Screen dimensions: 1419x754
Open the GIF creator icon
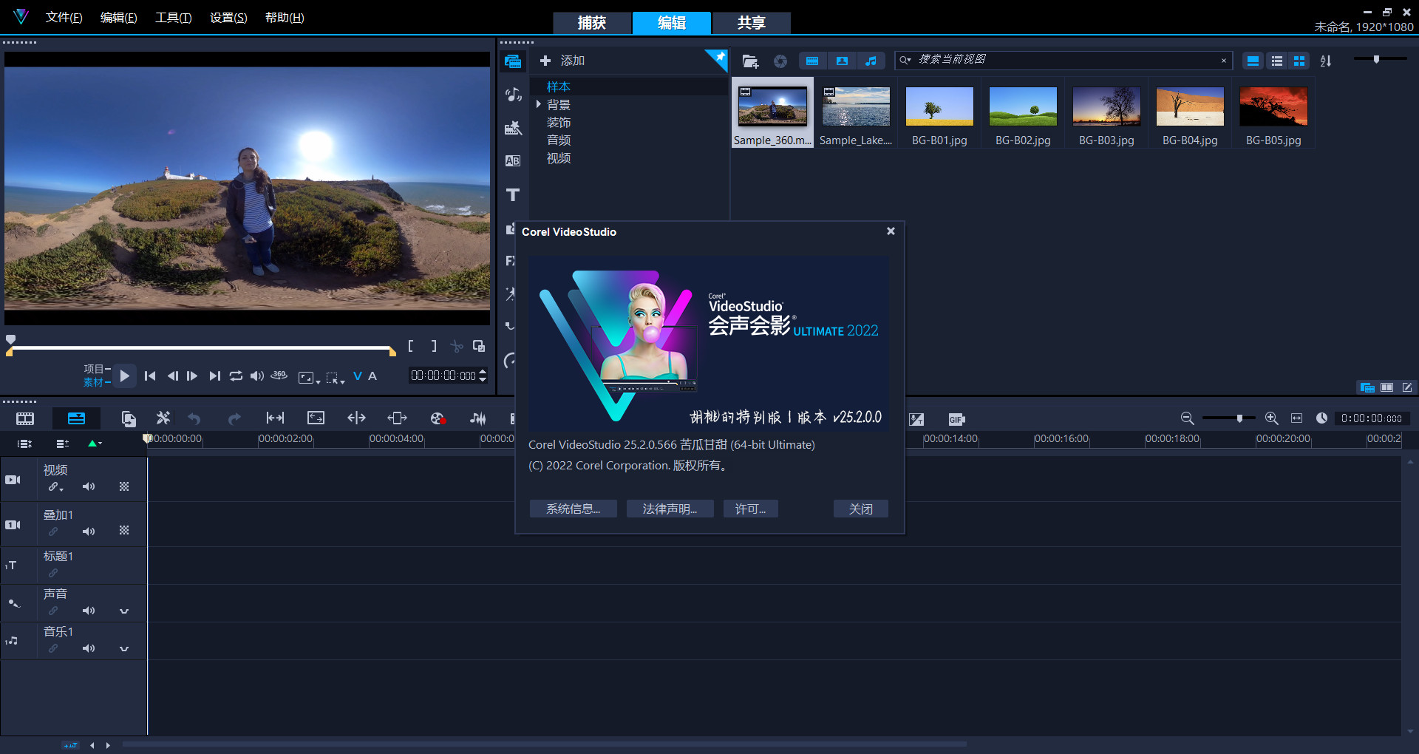pyautogui.click(x=956, y=419)
